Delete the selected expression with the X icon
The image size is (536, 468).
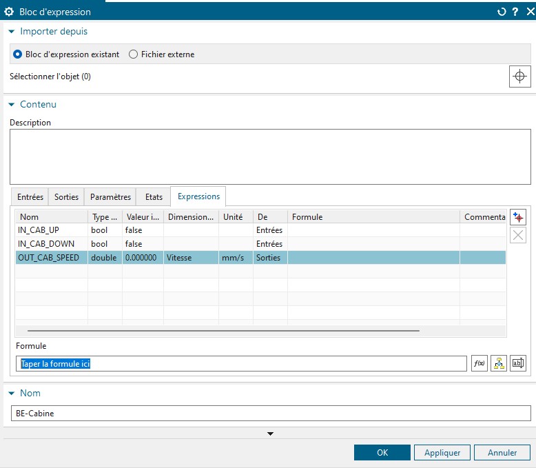coord(518,235)
